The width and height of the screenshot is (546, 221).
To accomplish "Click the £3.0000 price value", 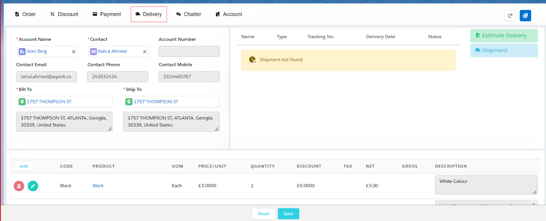I will click(207, 186).
